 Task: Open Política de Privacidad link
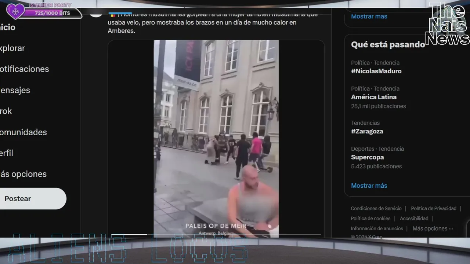[434, 208]
